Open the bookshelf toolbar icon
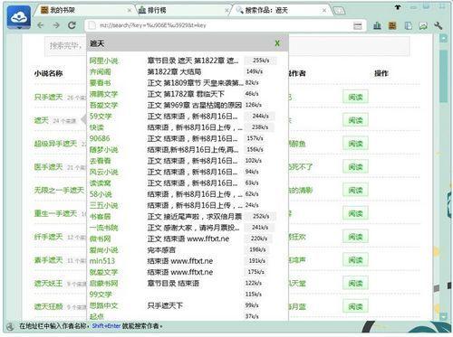This screenshot has width=453, height=337. click(x=392, y=26)
